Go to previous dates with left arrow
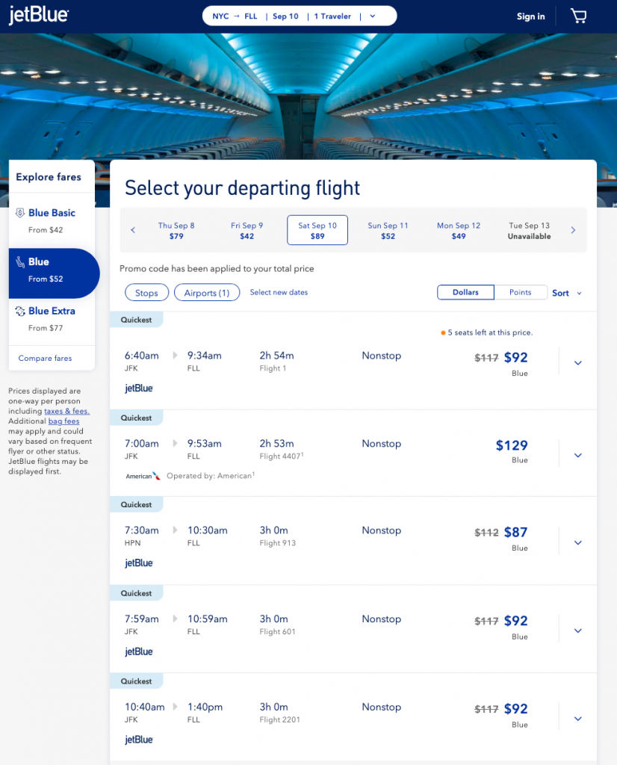Screen dimensions: 617x765 pyautogui.click(x=133, y=230)
